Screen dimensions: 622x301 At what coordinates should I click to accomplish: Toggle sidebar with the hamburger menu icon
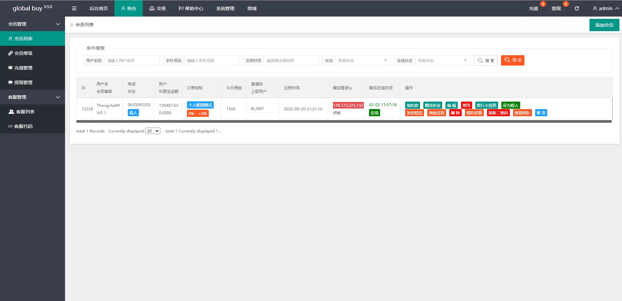tap(74, 8)
